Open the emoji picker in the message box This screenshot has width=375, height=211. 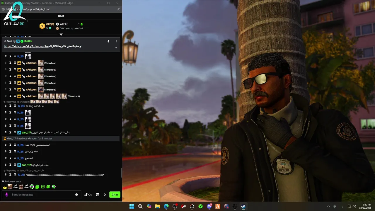click(77, 195)
